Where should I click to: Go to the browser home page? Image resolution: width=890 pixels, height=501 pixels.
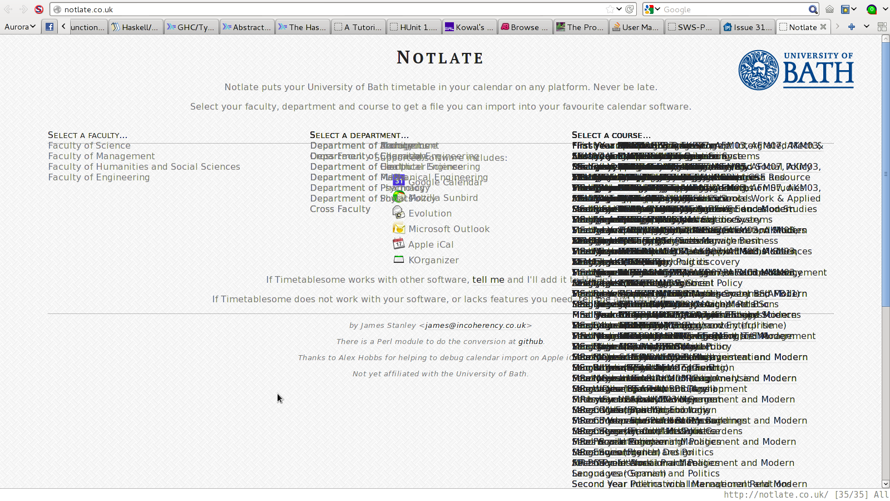(x=829, y=9)
